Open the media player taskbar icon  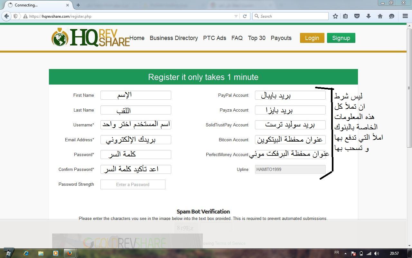click(x=55, y=253)
